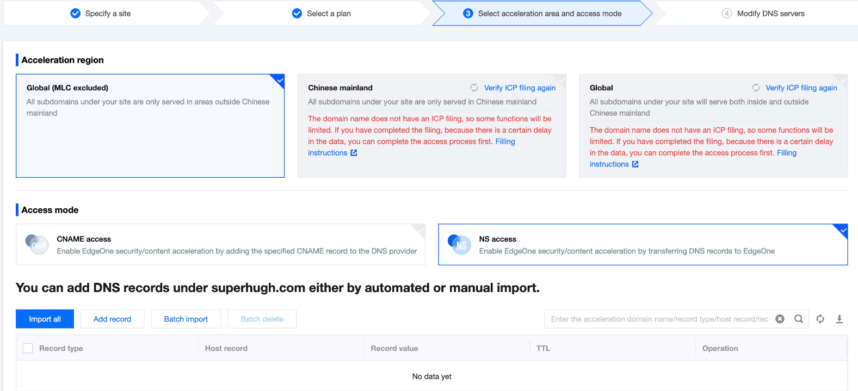Refresh the DNS records list

(x=820, y=319)
